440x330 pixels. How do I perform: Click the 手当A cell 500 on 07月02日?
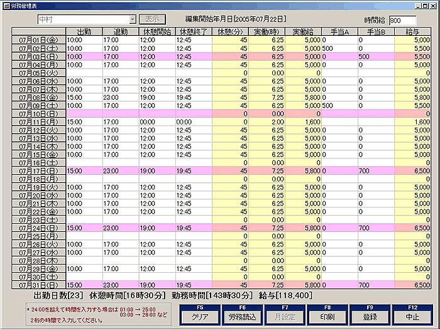coord(340,48)
